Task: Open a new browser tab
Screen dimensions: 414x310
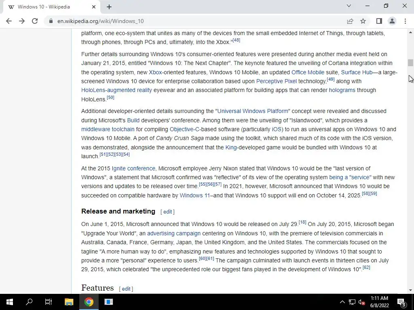Action: click(109, 7)
